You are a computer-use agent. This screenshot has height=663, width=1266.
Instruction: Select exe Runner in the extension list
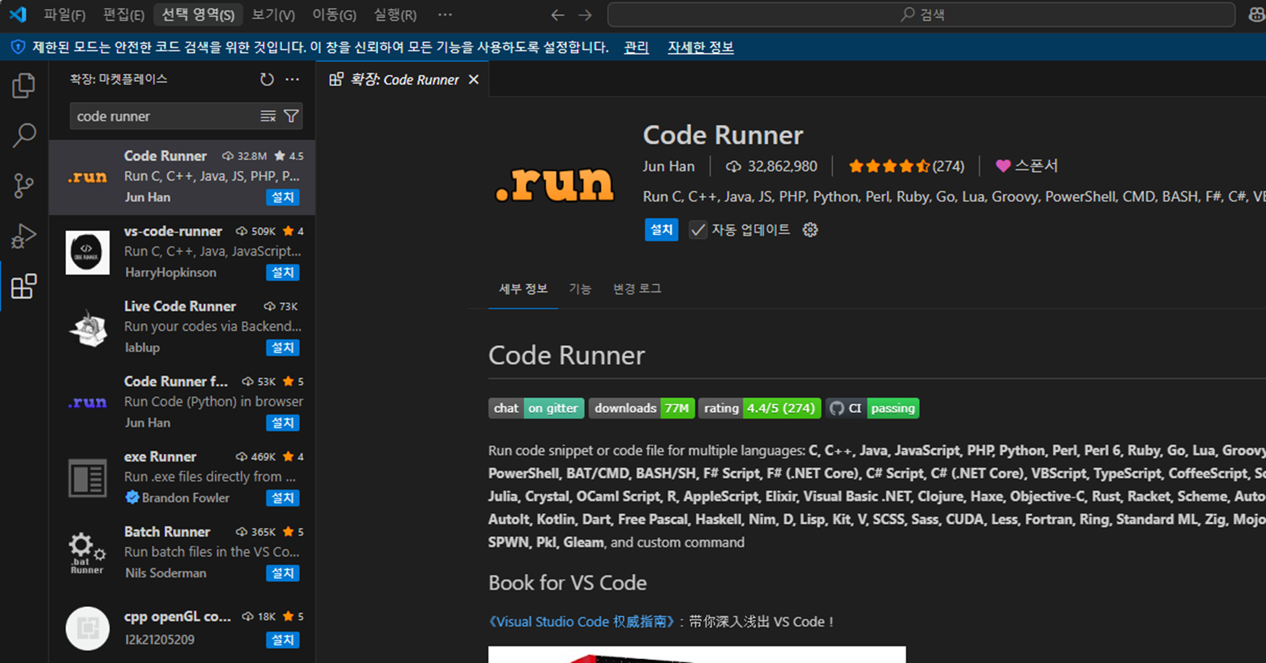[x=182, y=477]
